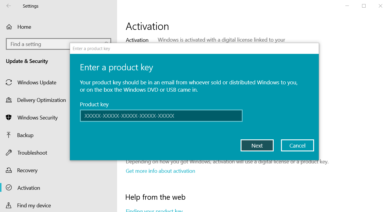Open the Recovery settings page
Viewport: 389px width, 212px height.
tap(27, 170)
